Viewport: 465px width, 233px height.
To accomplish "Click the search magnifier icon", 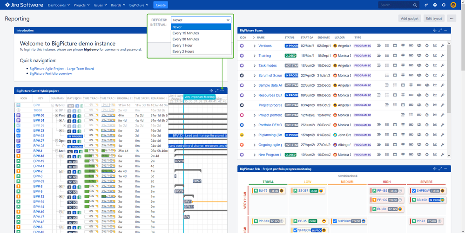I will [x=415, y=5].
